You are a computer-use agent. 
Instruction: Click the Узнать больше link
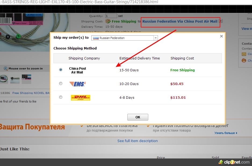click(226, 133)
